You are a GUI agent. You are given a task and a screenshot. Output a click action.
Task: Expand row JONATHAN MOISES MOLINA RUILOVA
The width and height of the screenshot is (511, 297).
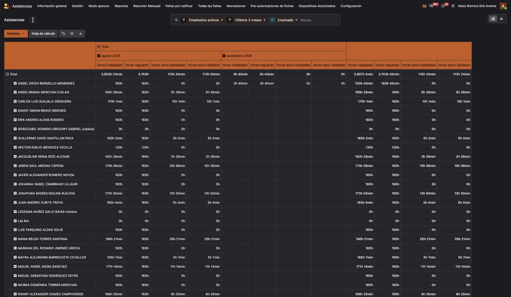15,193
